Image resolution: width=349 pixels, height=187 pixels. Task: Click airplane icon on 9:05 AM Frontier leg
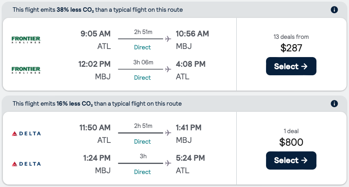pos(168,39)
